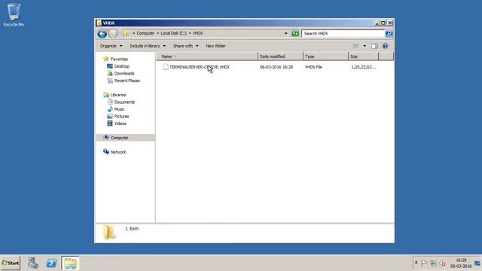Open the Share with dropdown

pos(186,46)
